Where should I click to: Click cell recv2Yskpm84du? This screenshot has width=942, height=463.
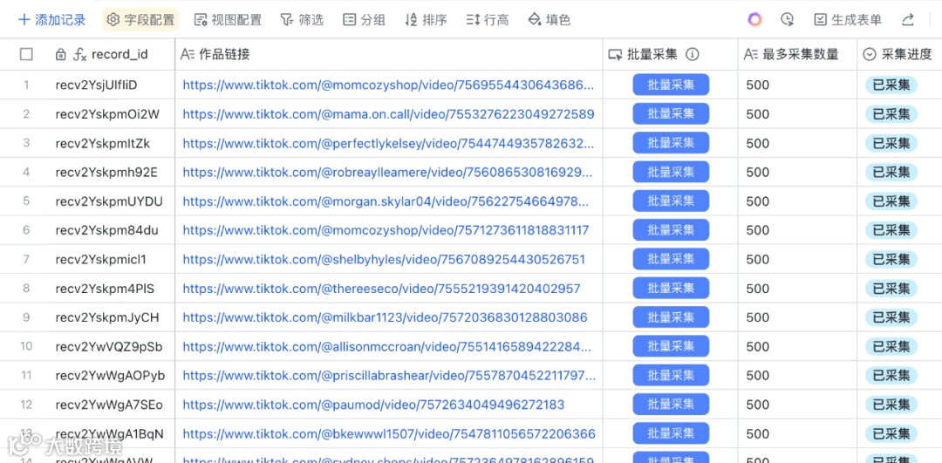coord(107,230)
